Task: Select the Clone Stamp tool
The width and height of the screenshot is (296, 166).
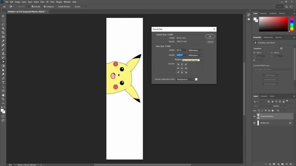Action: coord(3,53)
